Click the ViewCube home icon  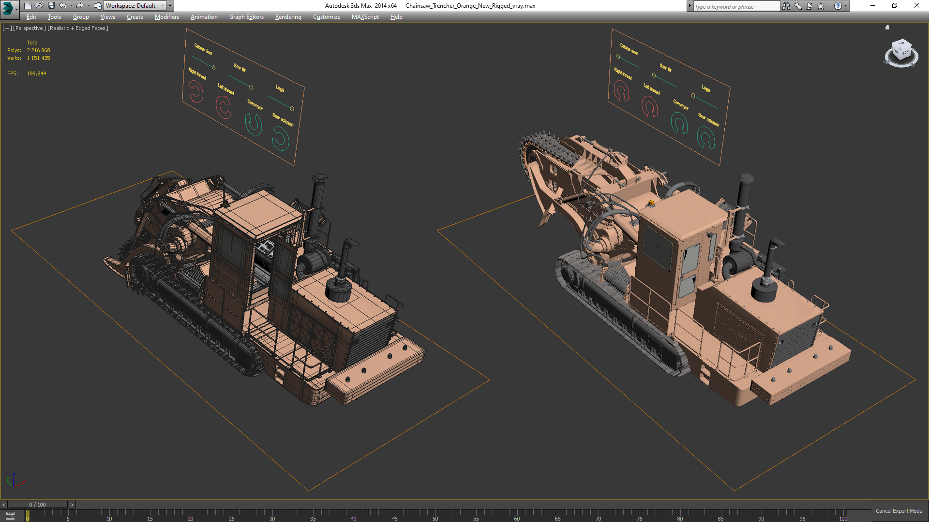[x=887, y=28]
